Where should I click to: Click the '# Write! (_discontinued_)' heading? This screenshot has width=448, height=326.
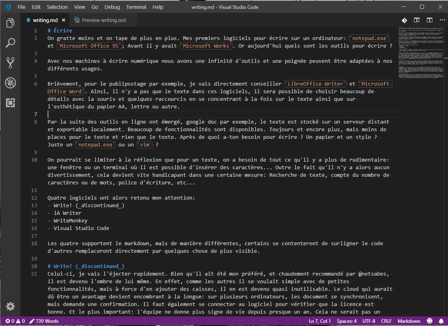point(86,266)
